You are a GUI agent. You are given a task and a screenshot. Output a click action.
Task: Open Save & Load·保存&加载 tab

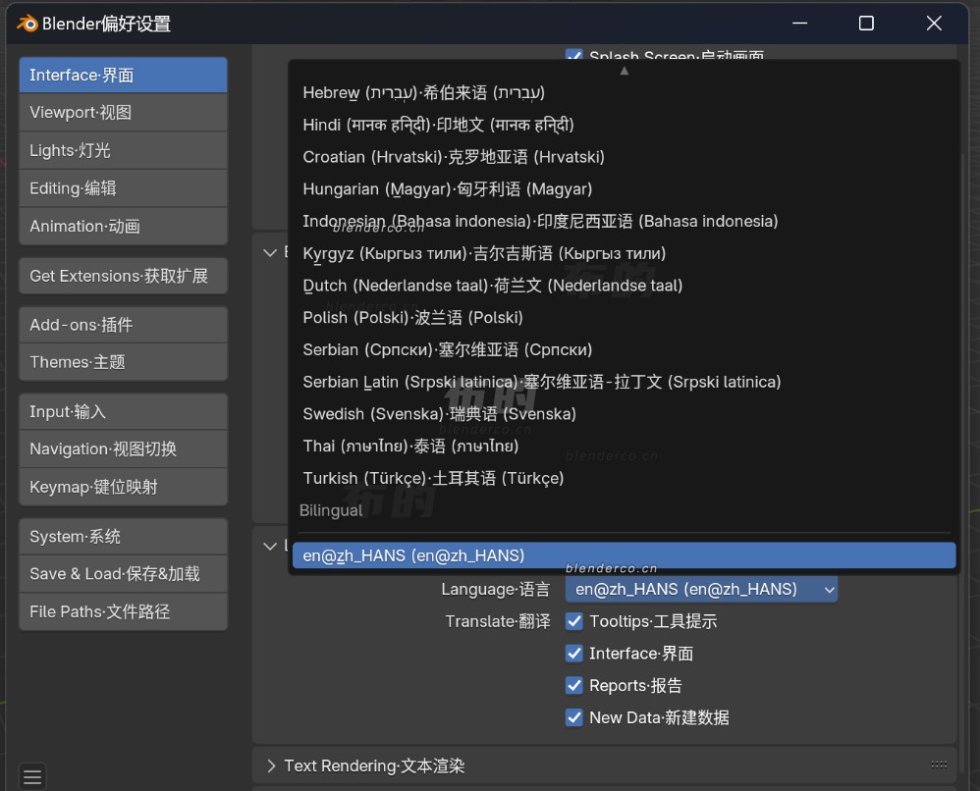coord(123,573)
